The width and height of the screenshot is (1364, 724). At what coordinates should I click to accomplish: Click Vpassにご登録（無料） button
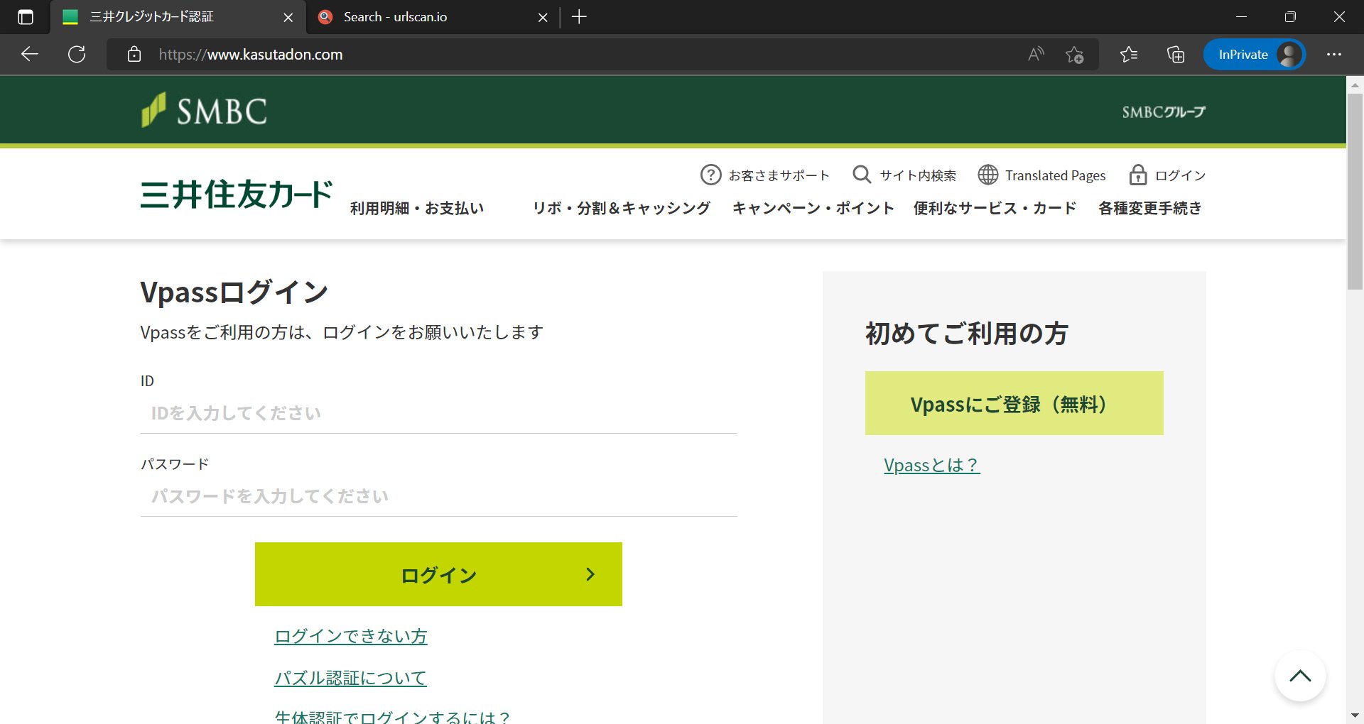click(1014, 403)
